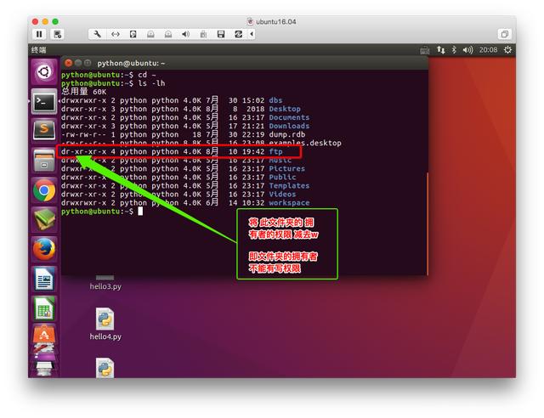This screenshot has height=418, width=544.
Task: Select the Terminal launcher icon
Action: 44,102
